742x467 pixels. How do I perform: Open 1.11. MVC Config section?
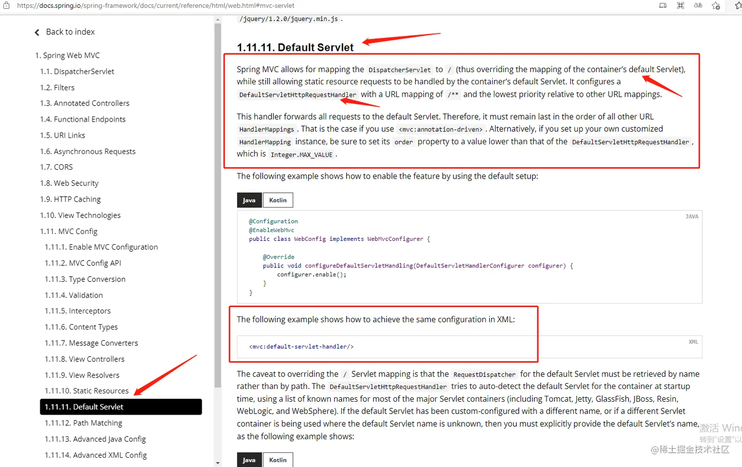69,232
